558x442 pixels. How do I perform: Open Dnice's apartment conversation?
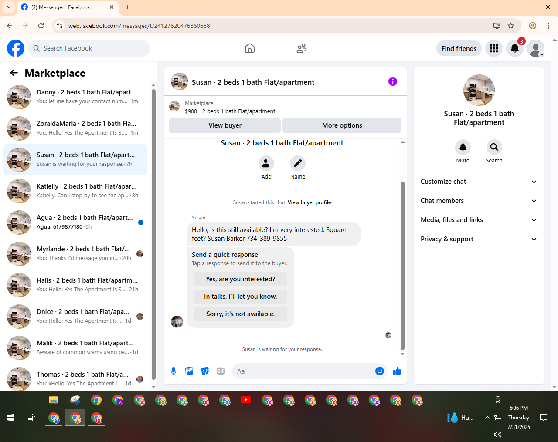[x=75, y=317]
